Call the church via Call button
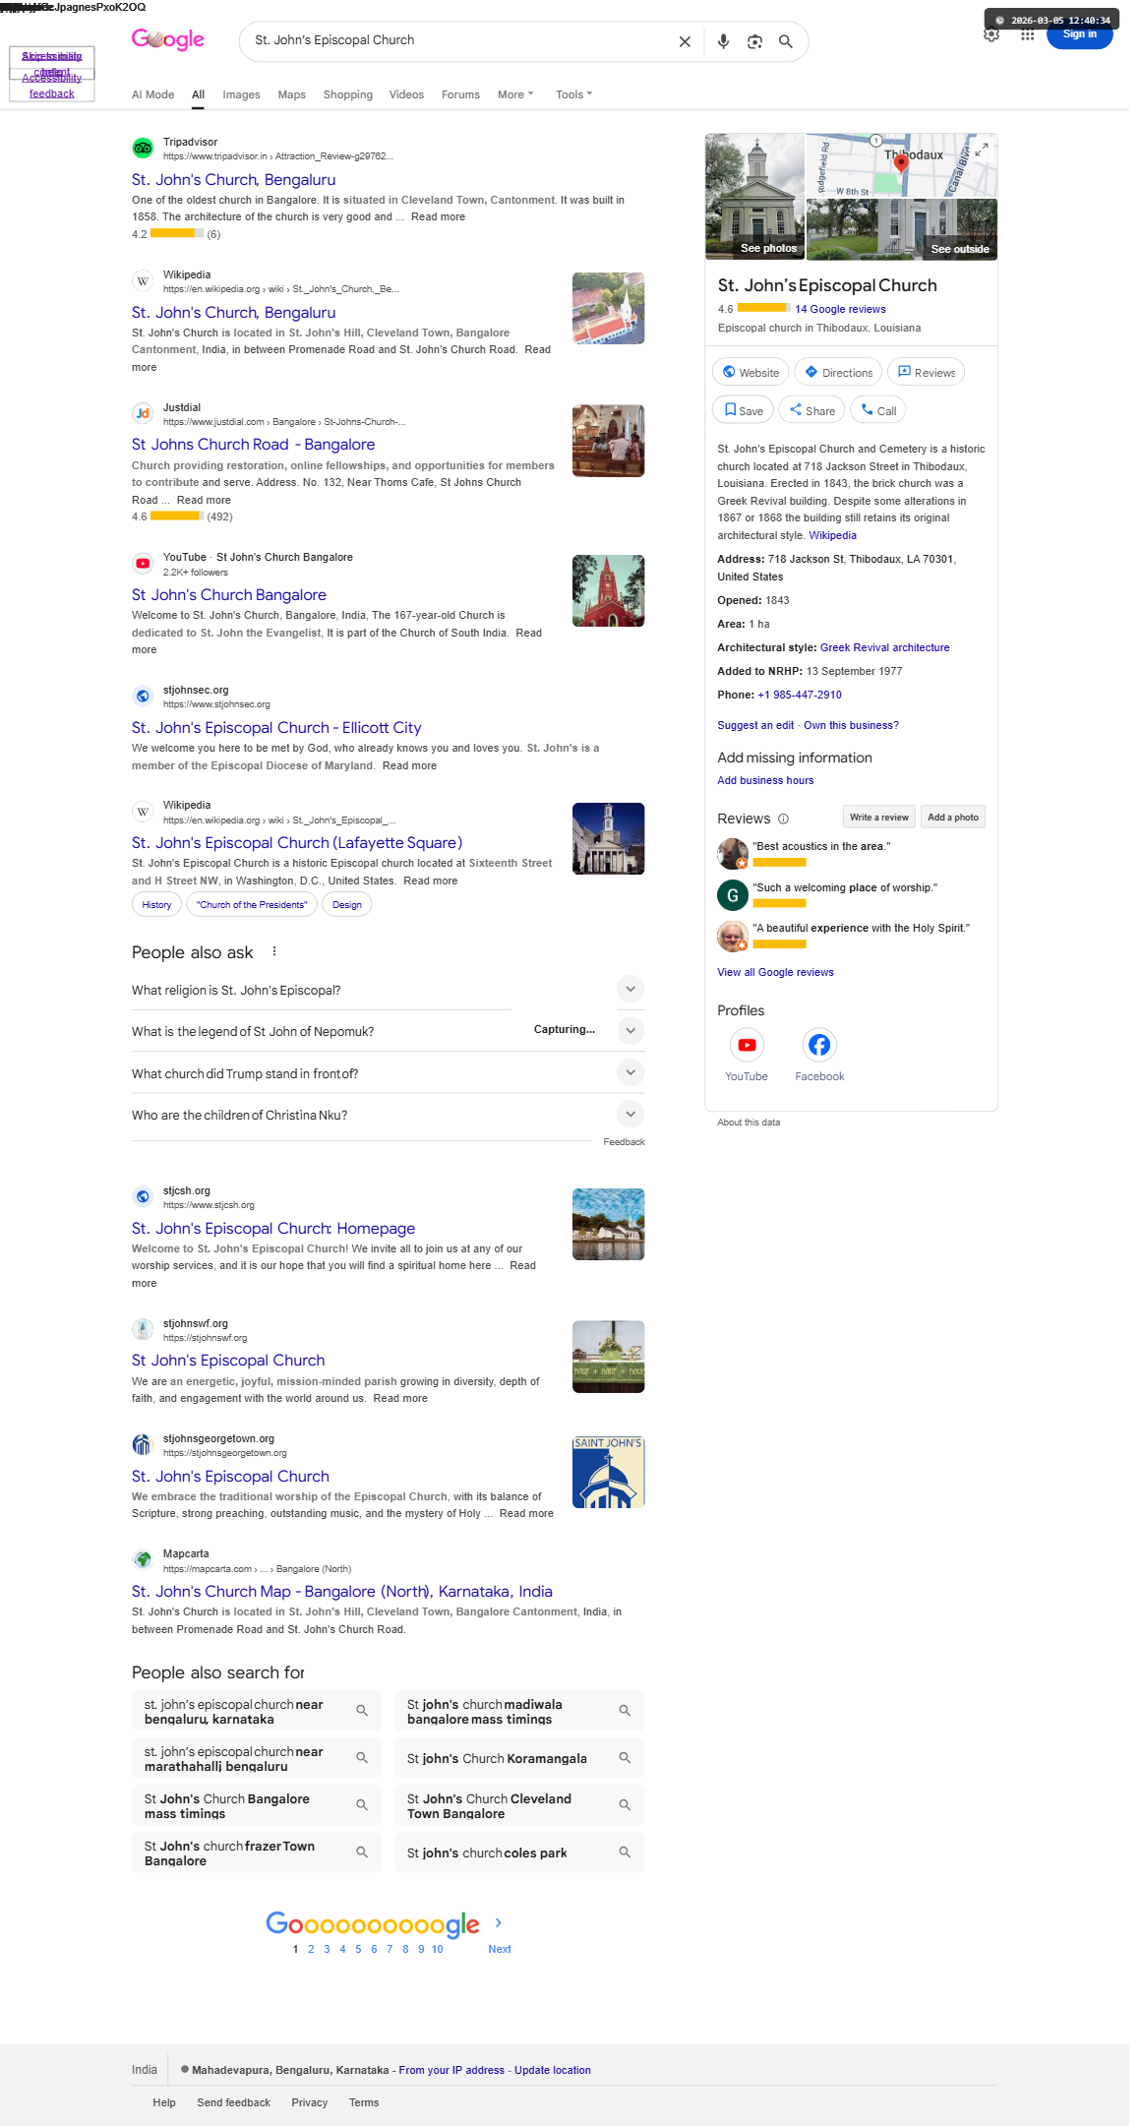The height and width of the screenshot is (2126, 1141). [x=878, y=410]
